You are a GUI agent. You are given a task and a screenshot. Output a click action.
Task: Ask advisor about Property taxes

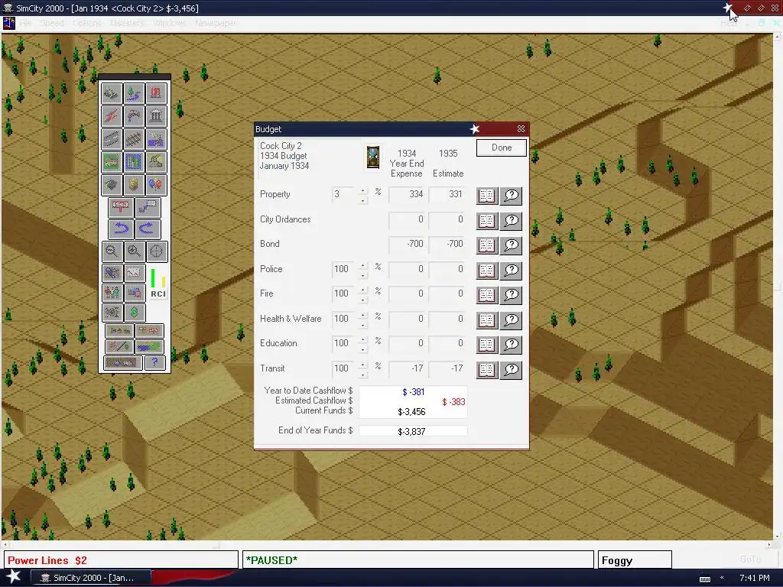tap(511, 195)
